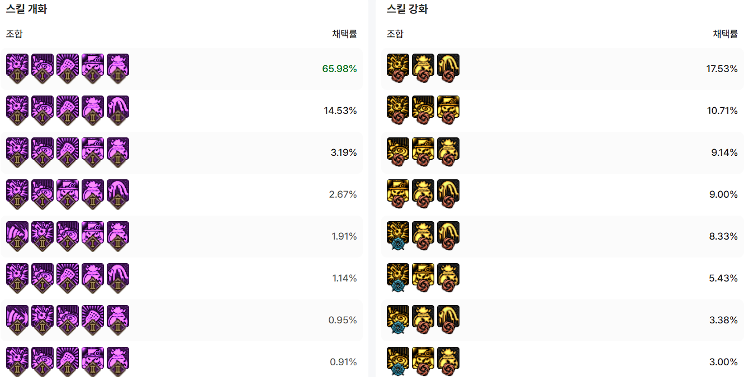Image resolution: width=744 pixels, height=377 pixels.
Task: Select the gold claw icon in the 9.00% row
Action: coord(448,194)
